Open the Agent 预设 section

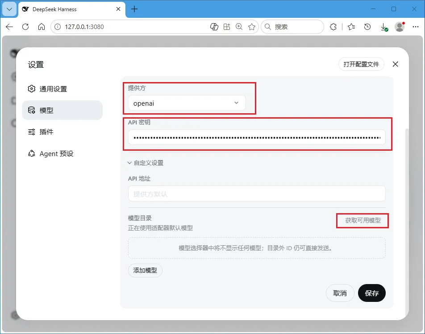62,153
